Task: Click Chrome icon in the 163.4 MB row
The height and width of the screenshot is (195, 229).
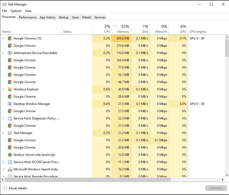Action: 10,60
